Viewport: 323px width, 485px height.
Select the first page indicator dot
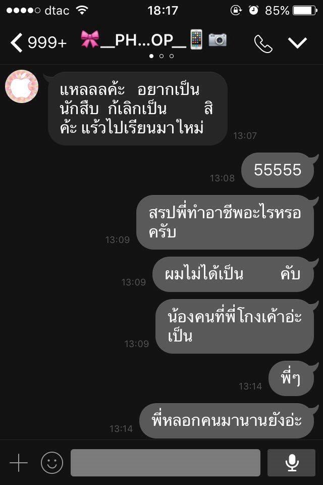click(x=151, y=56)
